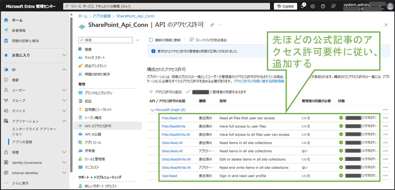Click the アプリの登録 breadcrumb link

(x=102, y=16)
